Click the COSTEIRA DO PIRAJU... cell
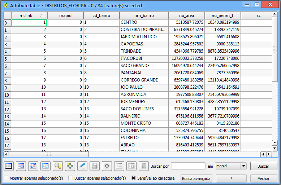This screenshot has height=185, width=281. (144, 30)
